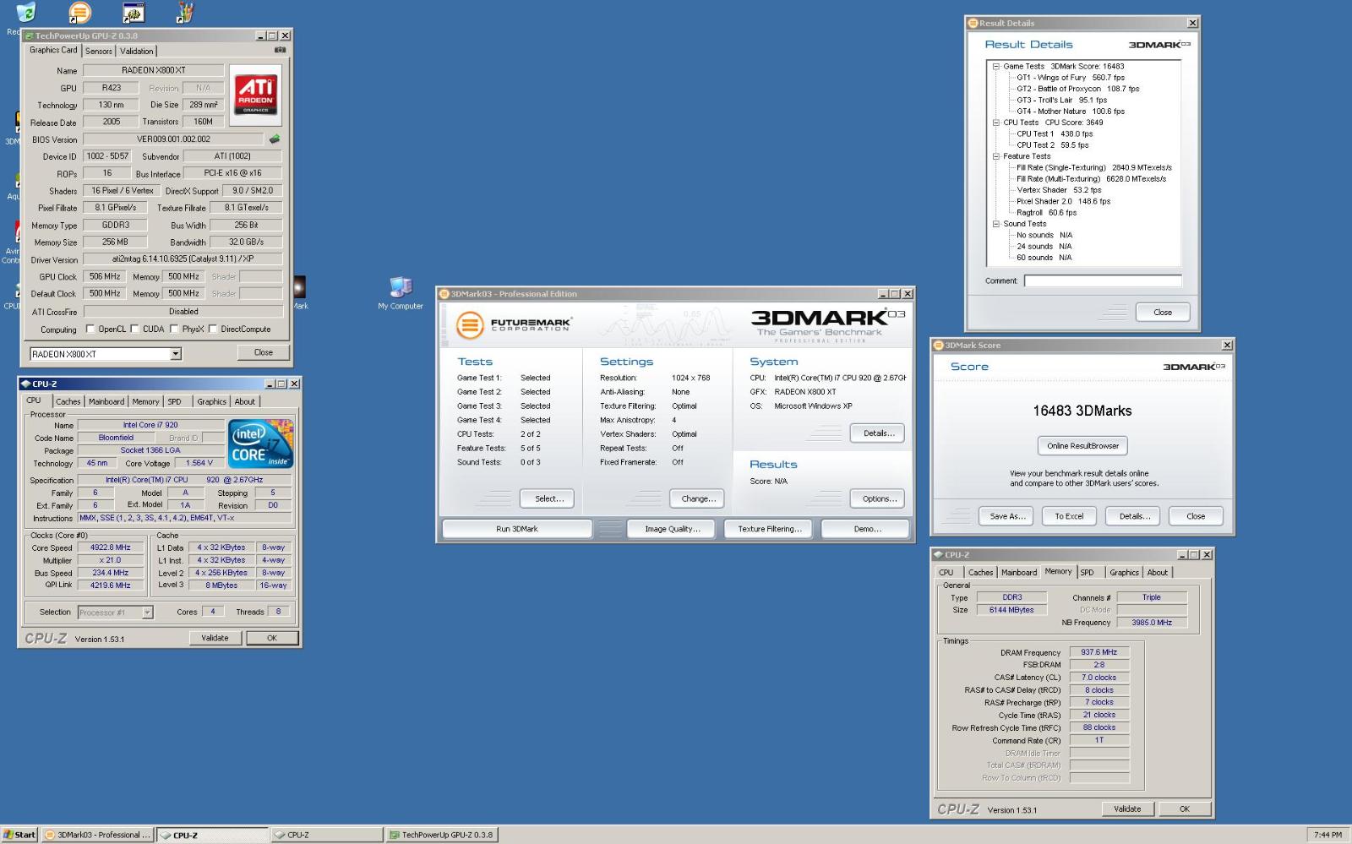Switch to the first CPU-Z taskbar item
Viewport: 1352px width, 844px height.
point(211,835)
